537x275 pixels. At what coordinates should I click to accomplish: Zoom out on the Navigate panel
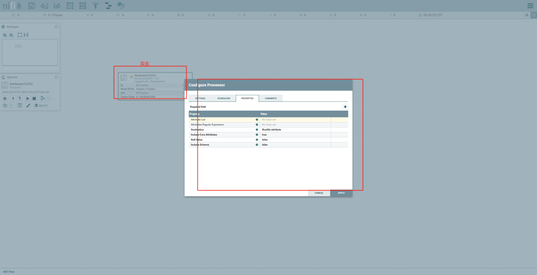point(11,35)
